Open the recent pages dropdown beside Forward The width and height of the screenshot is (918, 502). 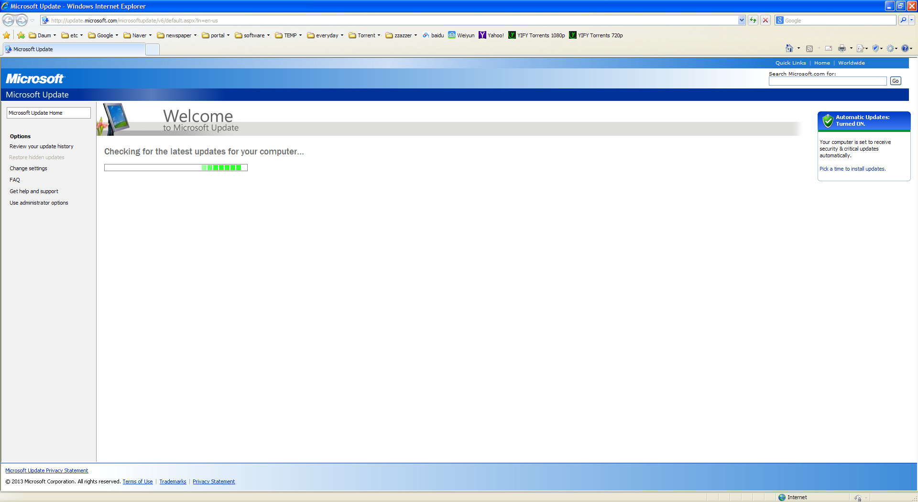coord(33,21)
